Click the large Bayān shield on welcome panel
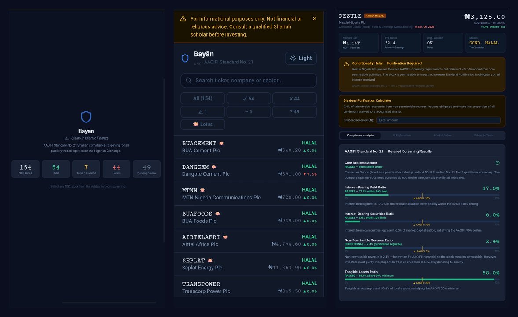This screenshot has height=317, width=518. [86, 117]
